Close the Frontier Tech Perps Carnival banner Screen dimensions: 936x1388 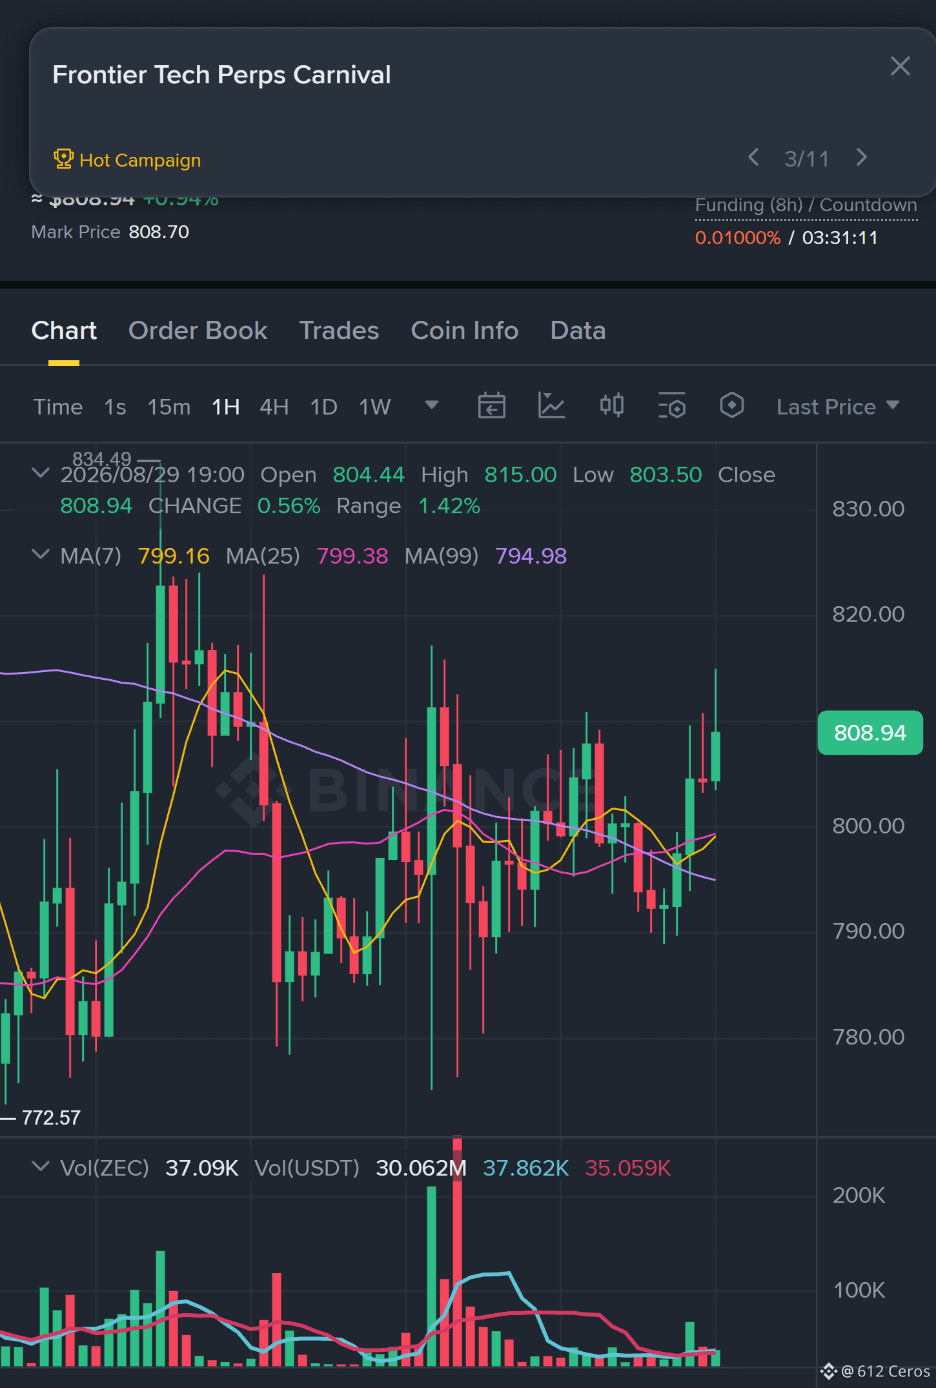900,66
